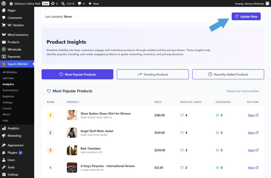Click cart icon in Bark Translator row
This screenshot has height=178, width=271.
click(x=217, y=150)
